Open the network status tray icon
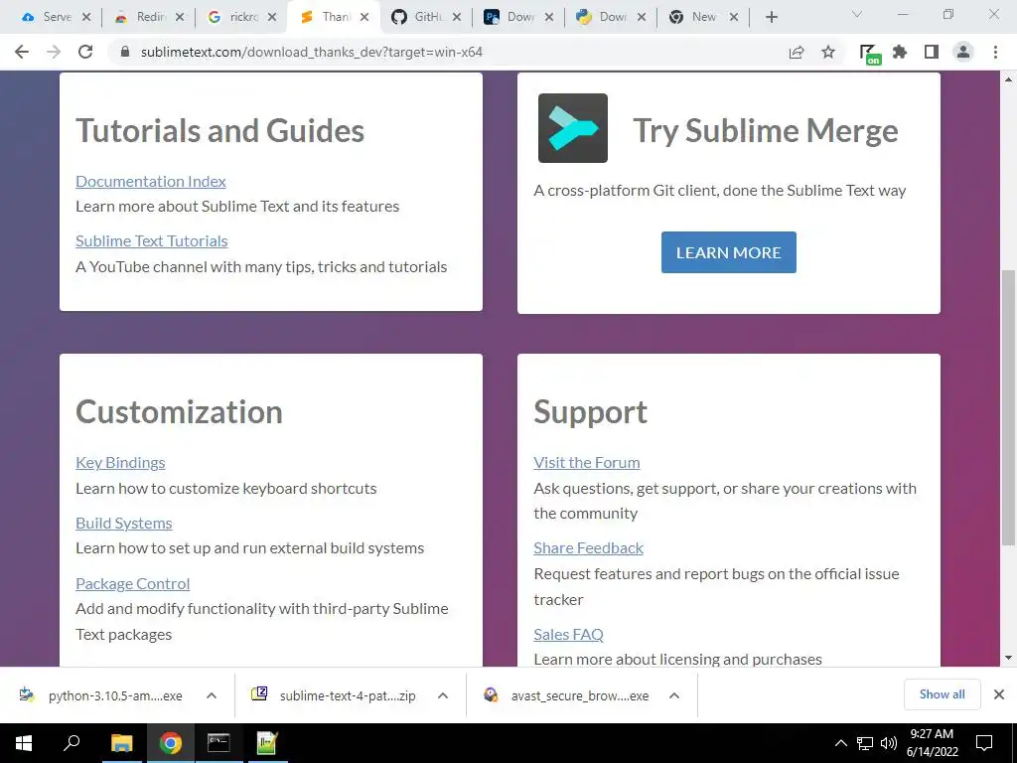 pyautogui.click(x=865, y=743)
